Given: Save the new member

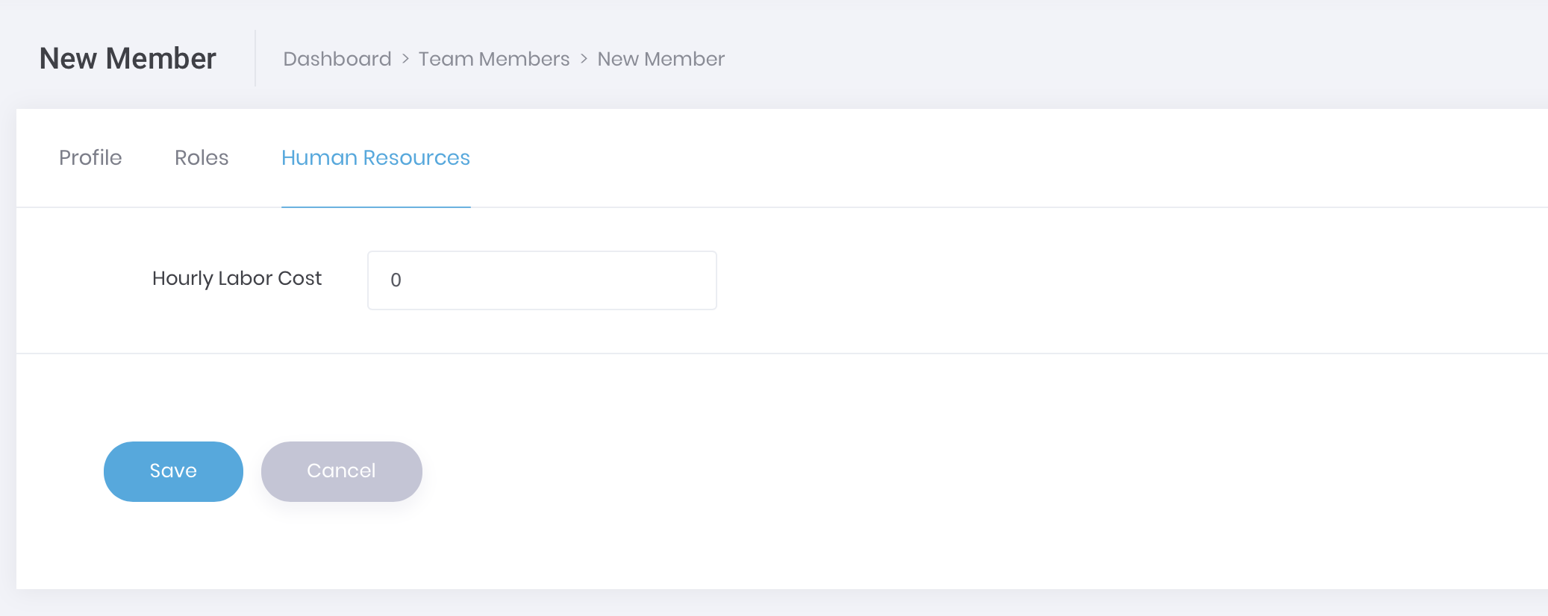Looking at the screenshot, I should click(173, 471).
